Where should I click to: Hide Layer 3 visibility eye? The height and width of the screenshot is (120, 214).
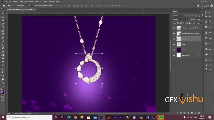click(x=174, y=39)
